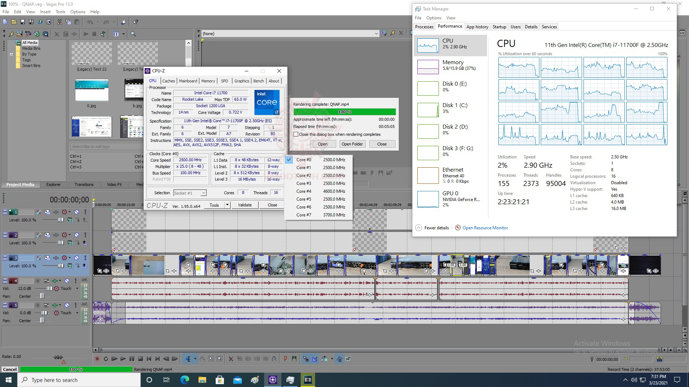The image size is (689, 387).
Task: Open the CPU-Z Tools dropdown arrow
Action: 227,205
